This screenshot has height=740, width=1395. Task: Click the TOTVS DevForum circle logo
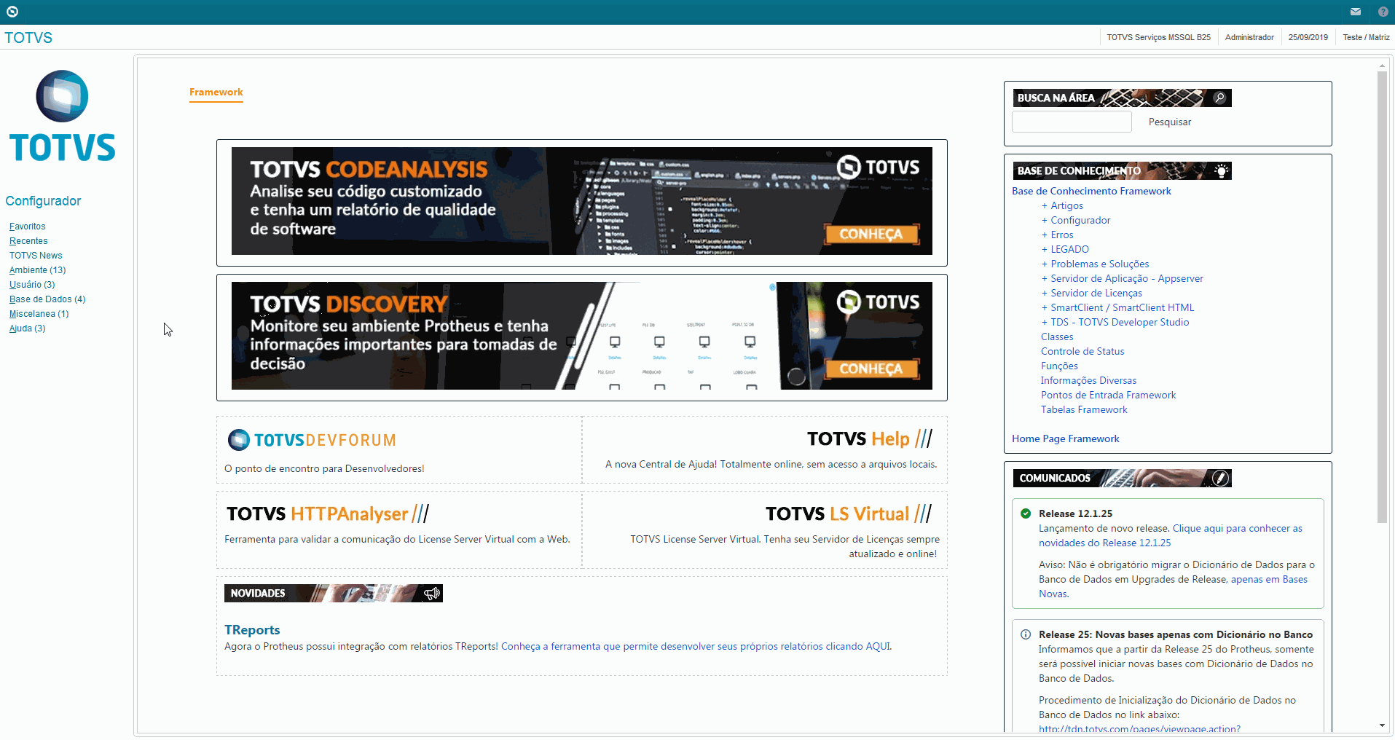(x=239, y=440)
